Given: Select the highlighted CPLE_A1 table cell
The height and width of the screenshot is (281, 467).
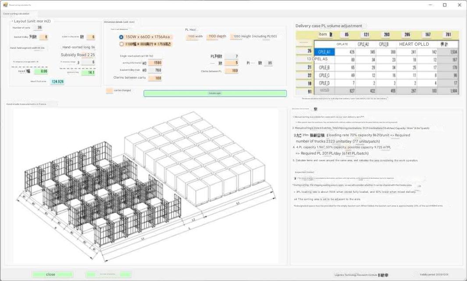Looking at the screenshot, I should point(324,52).
